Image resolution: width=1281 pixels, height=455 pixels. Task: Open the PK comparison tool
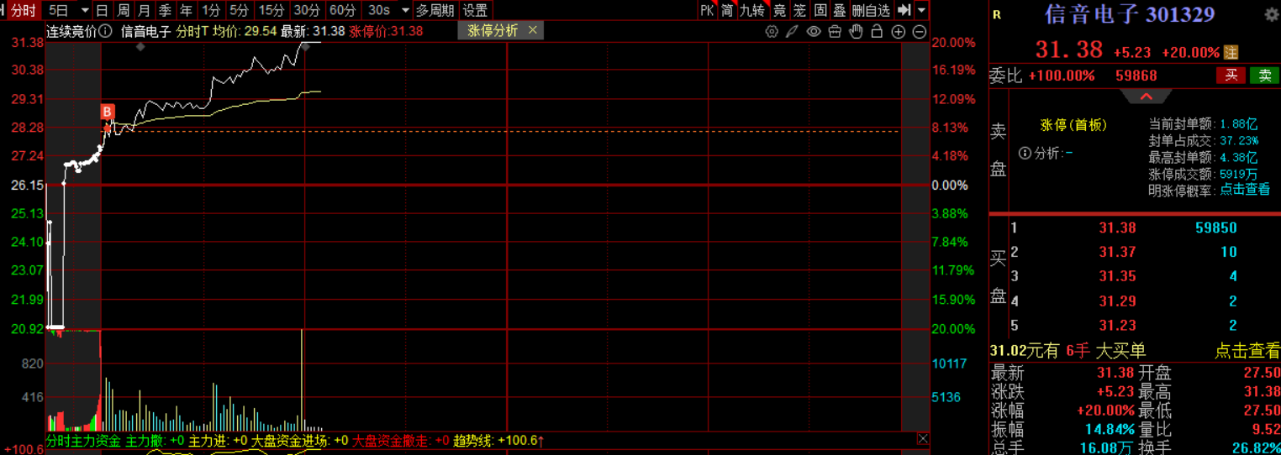coord(707,10)
